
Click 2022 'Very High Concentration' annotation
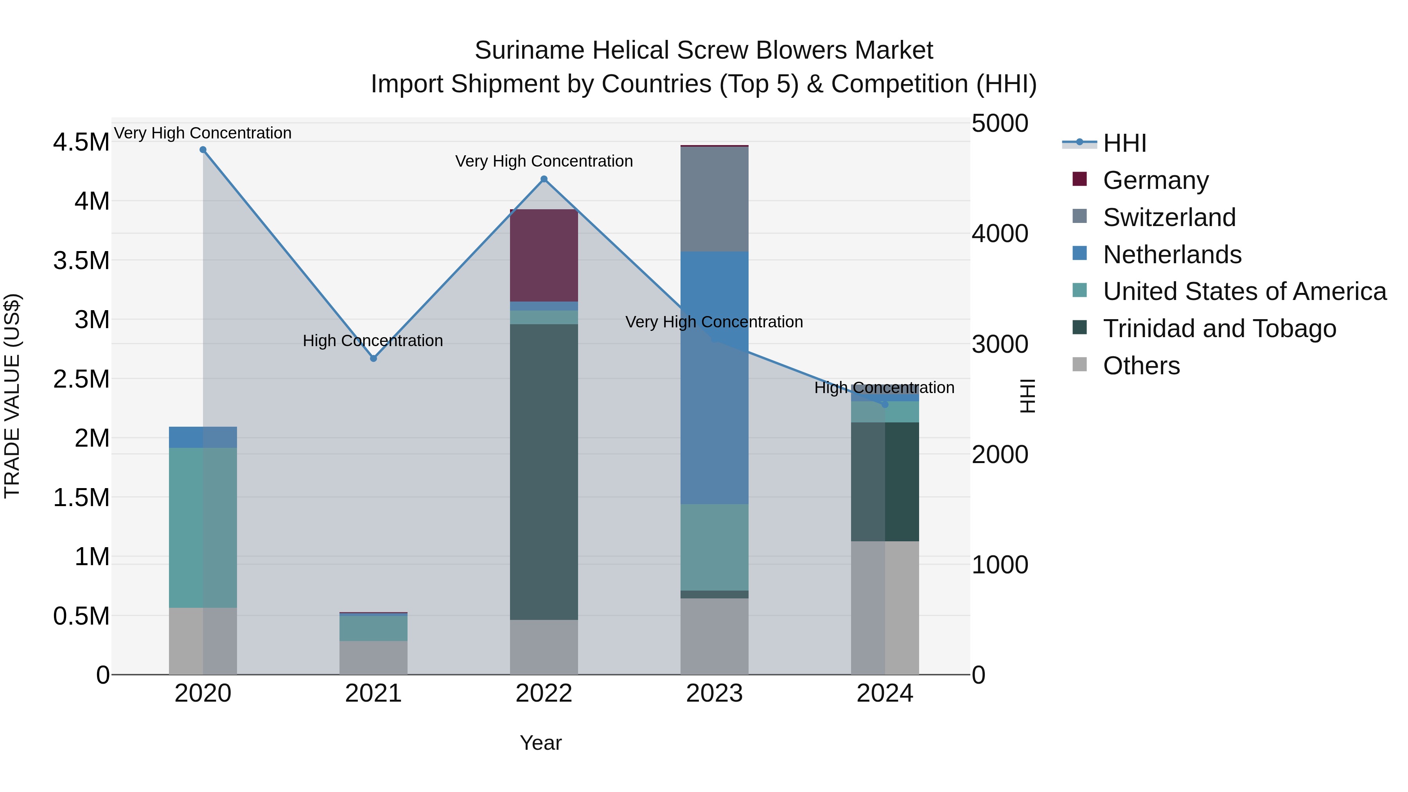point(544,161)
